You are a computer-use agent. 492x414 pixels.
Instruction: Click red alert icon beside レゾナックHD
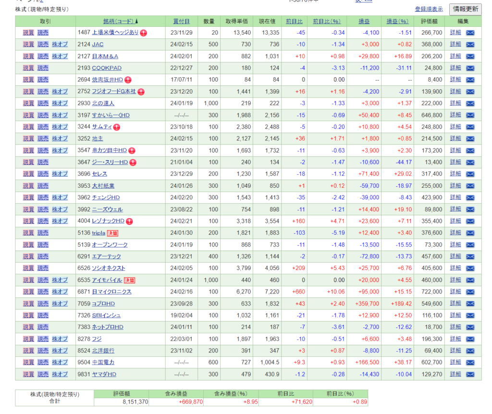pos(129,221)
